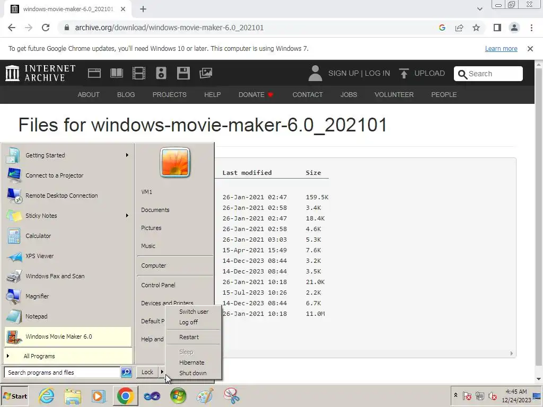Viewport: 543px width, 407px height.
Task: Expand All Programs list
Action: tap(68, 356)
